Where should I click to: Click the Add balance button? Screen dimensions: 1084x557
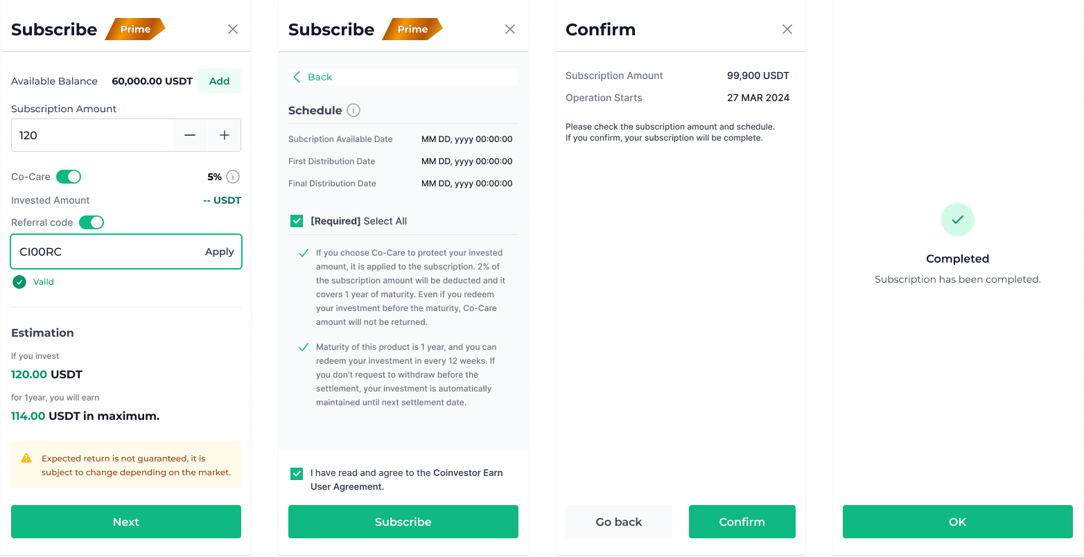(219, 81)
